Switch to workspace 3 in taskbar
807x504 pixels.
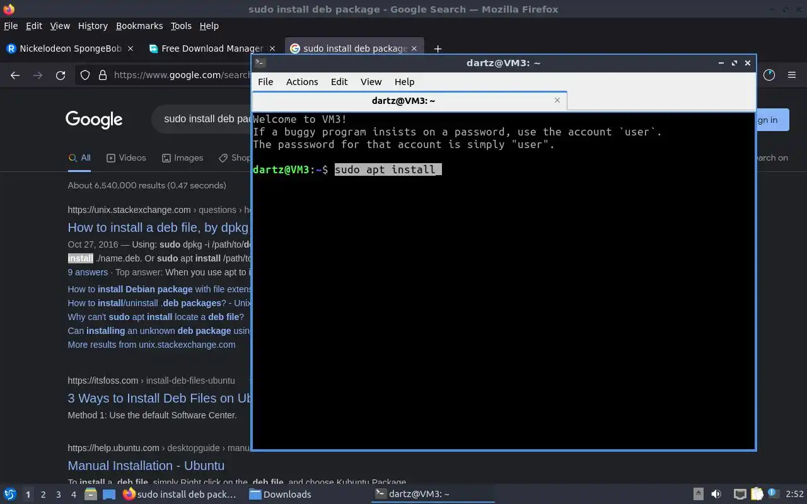[58, 495]
